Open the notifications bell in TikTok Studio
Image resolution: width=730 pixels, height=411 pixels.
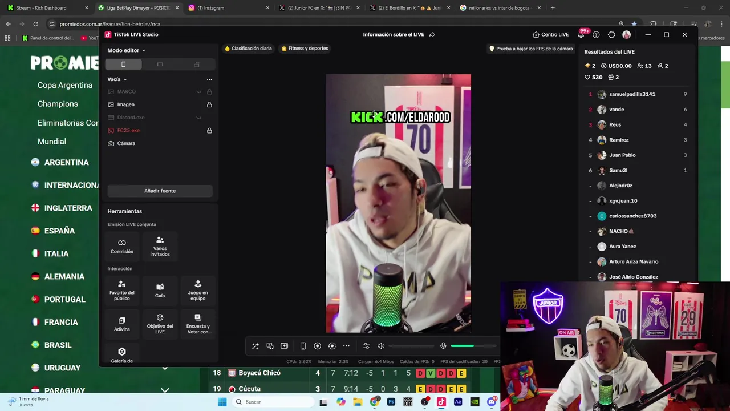(581, 35)
